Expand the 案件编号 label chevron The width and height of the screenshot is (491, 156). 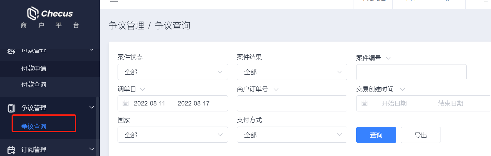(388, 58)
